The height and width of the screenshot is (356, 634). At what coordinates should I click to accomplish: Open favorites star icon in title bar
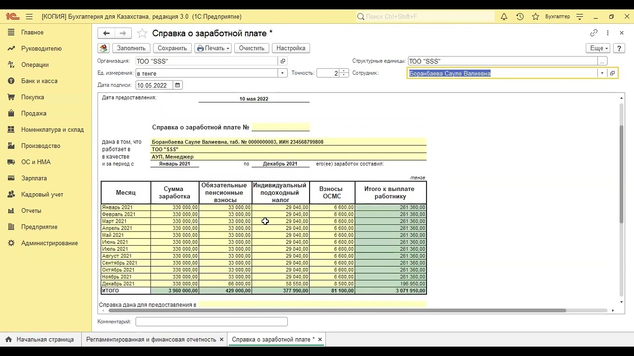click(x=535, y=16)
